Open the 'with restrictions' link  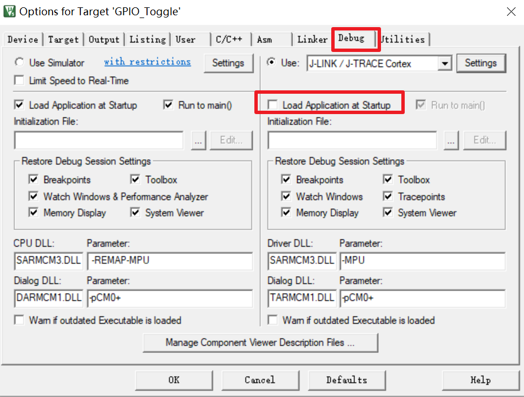[x=148, y=62]
